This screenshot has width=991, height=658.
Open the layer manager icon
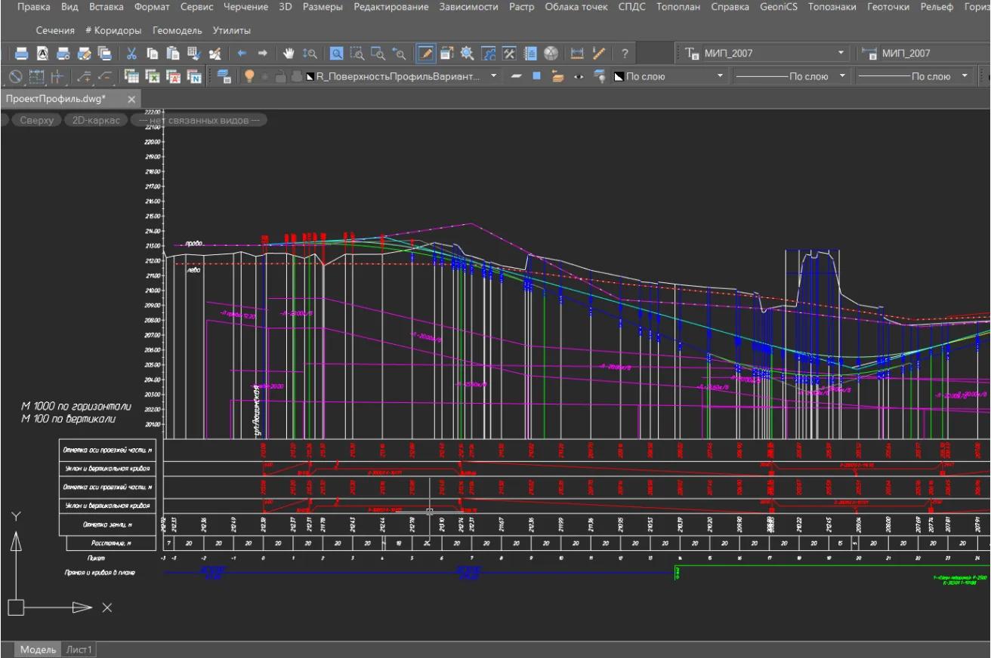point(224,76)
